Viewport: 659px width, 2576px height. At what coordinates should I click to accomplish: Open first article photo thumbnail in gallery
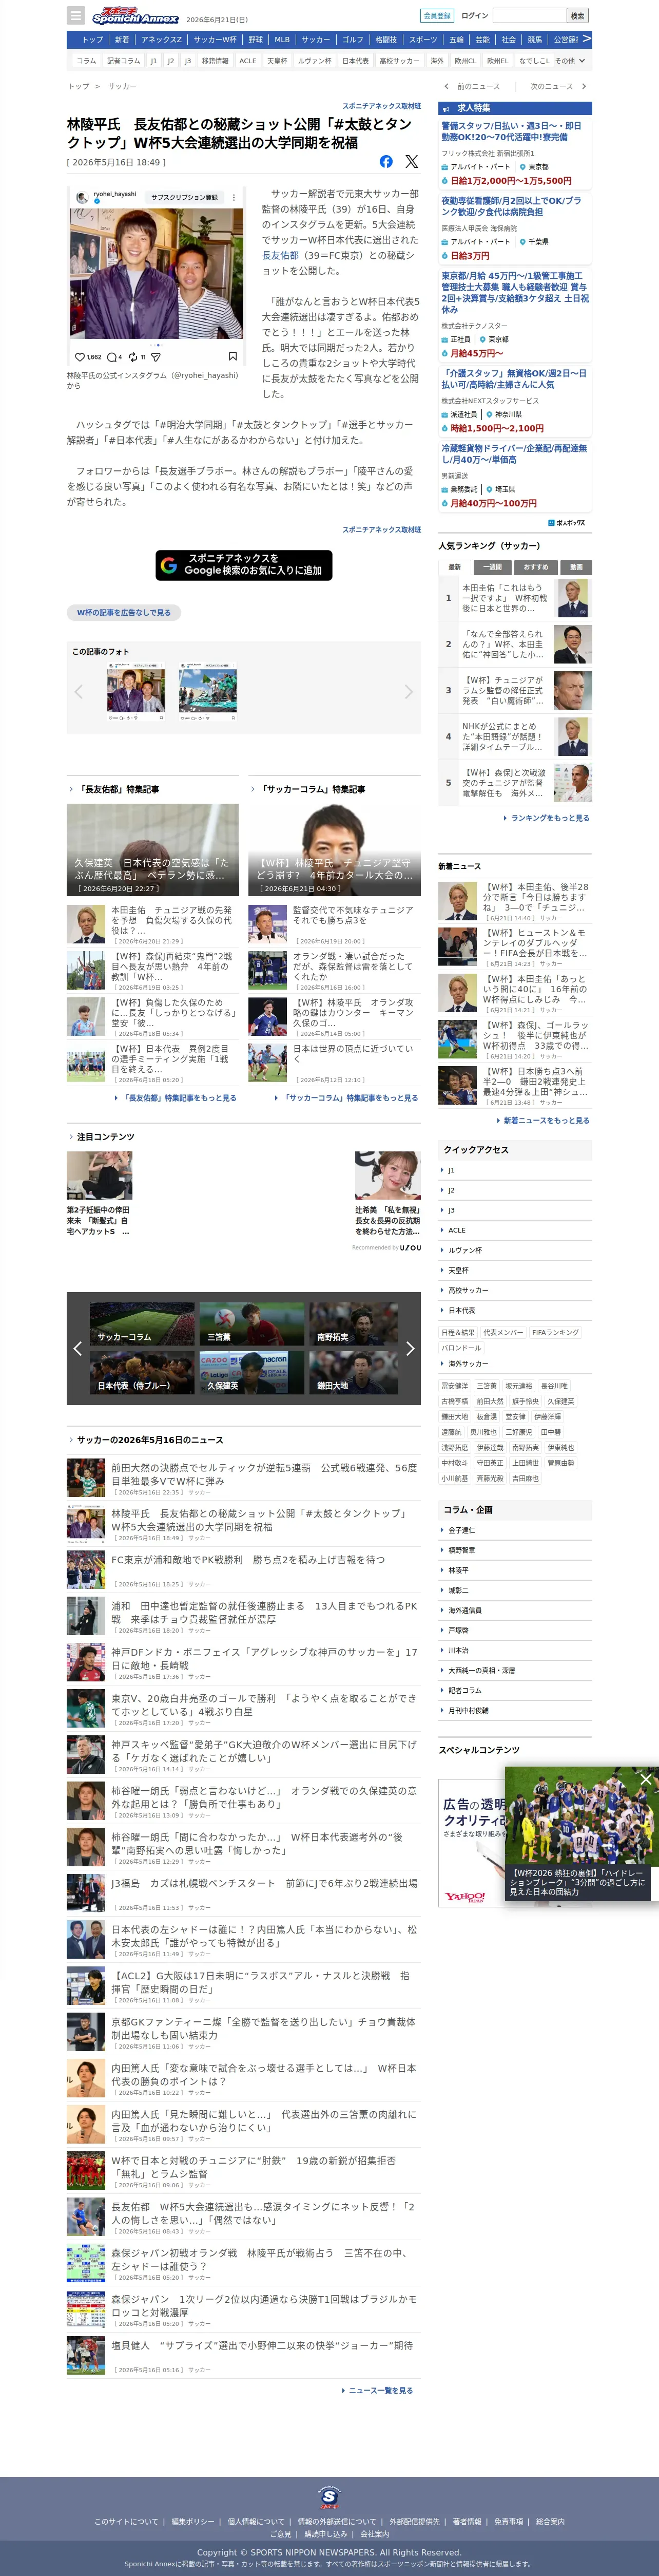pos(136,692)
